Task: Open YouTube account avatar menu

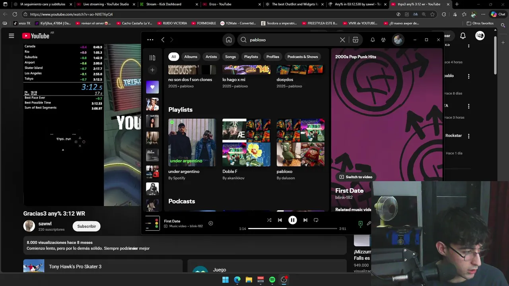Action: 480,36
